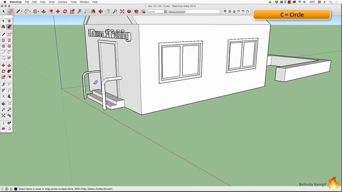Open the Window menu
342x192 pixels.
pos(84,2)
